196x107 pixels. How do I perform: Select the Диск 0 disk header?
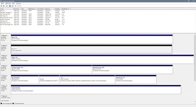5,39
